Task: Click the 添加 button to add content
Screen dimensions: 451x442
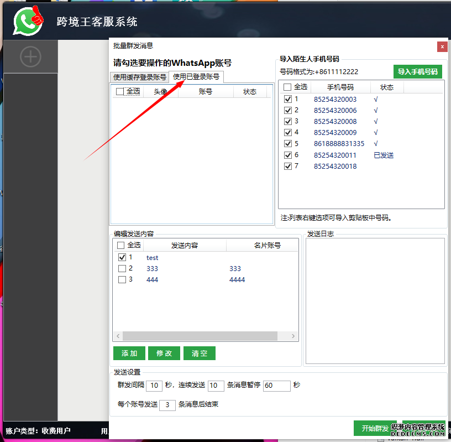Action: point(129,353)
